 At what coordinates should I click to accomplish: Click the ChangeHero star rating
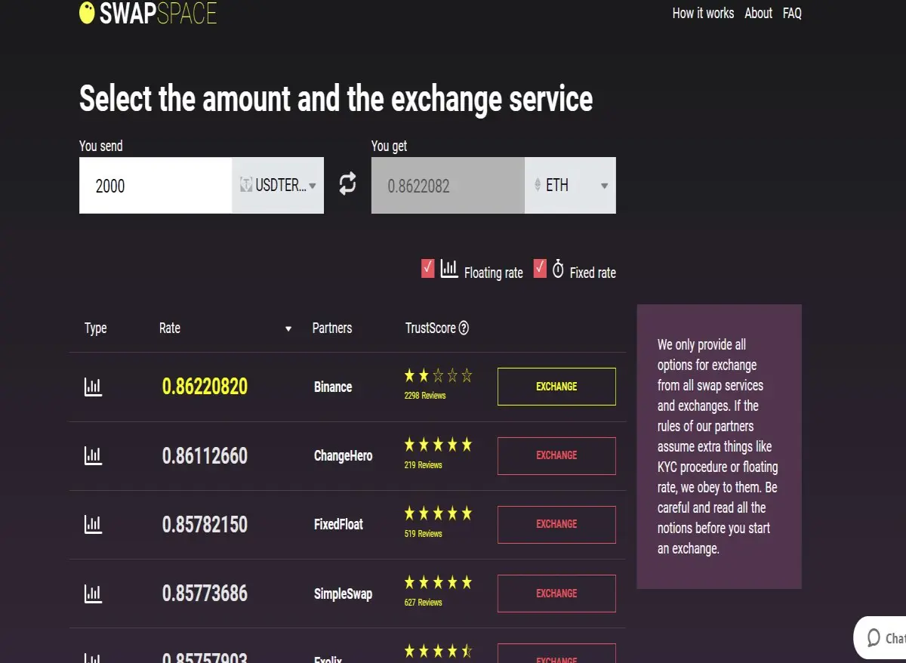(x=438, y=445)
